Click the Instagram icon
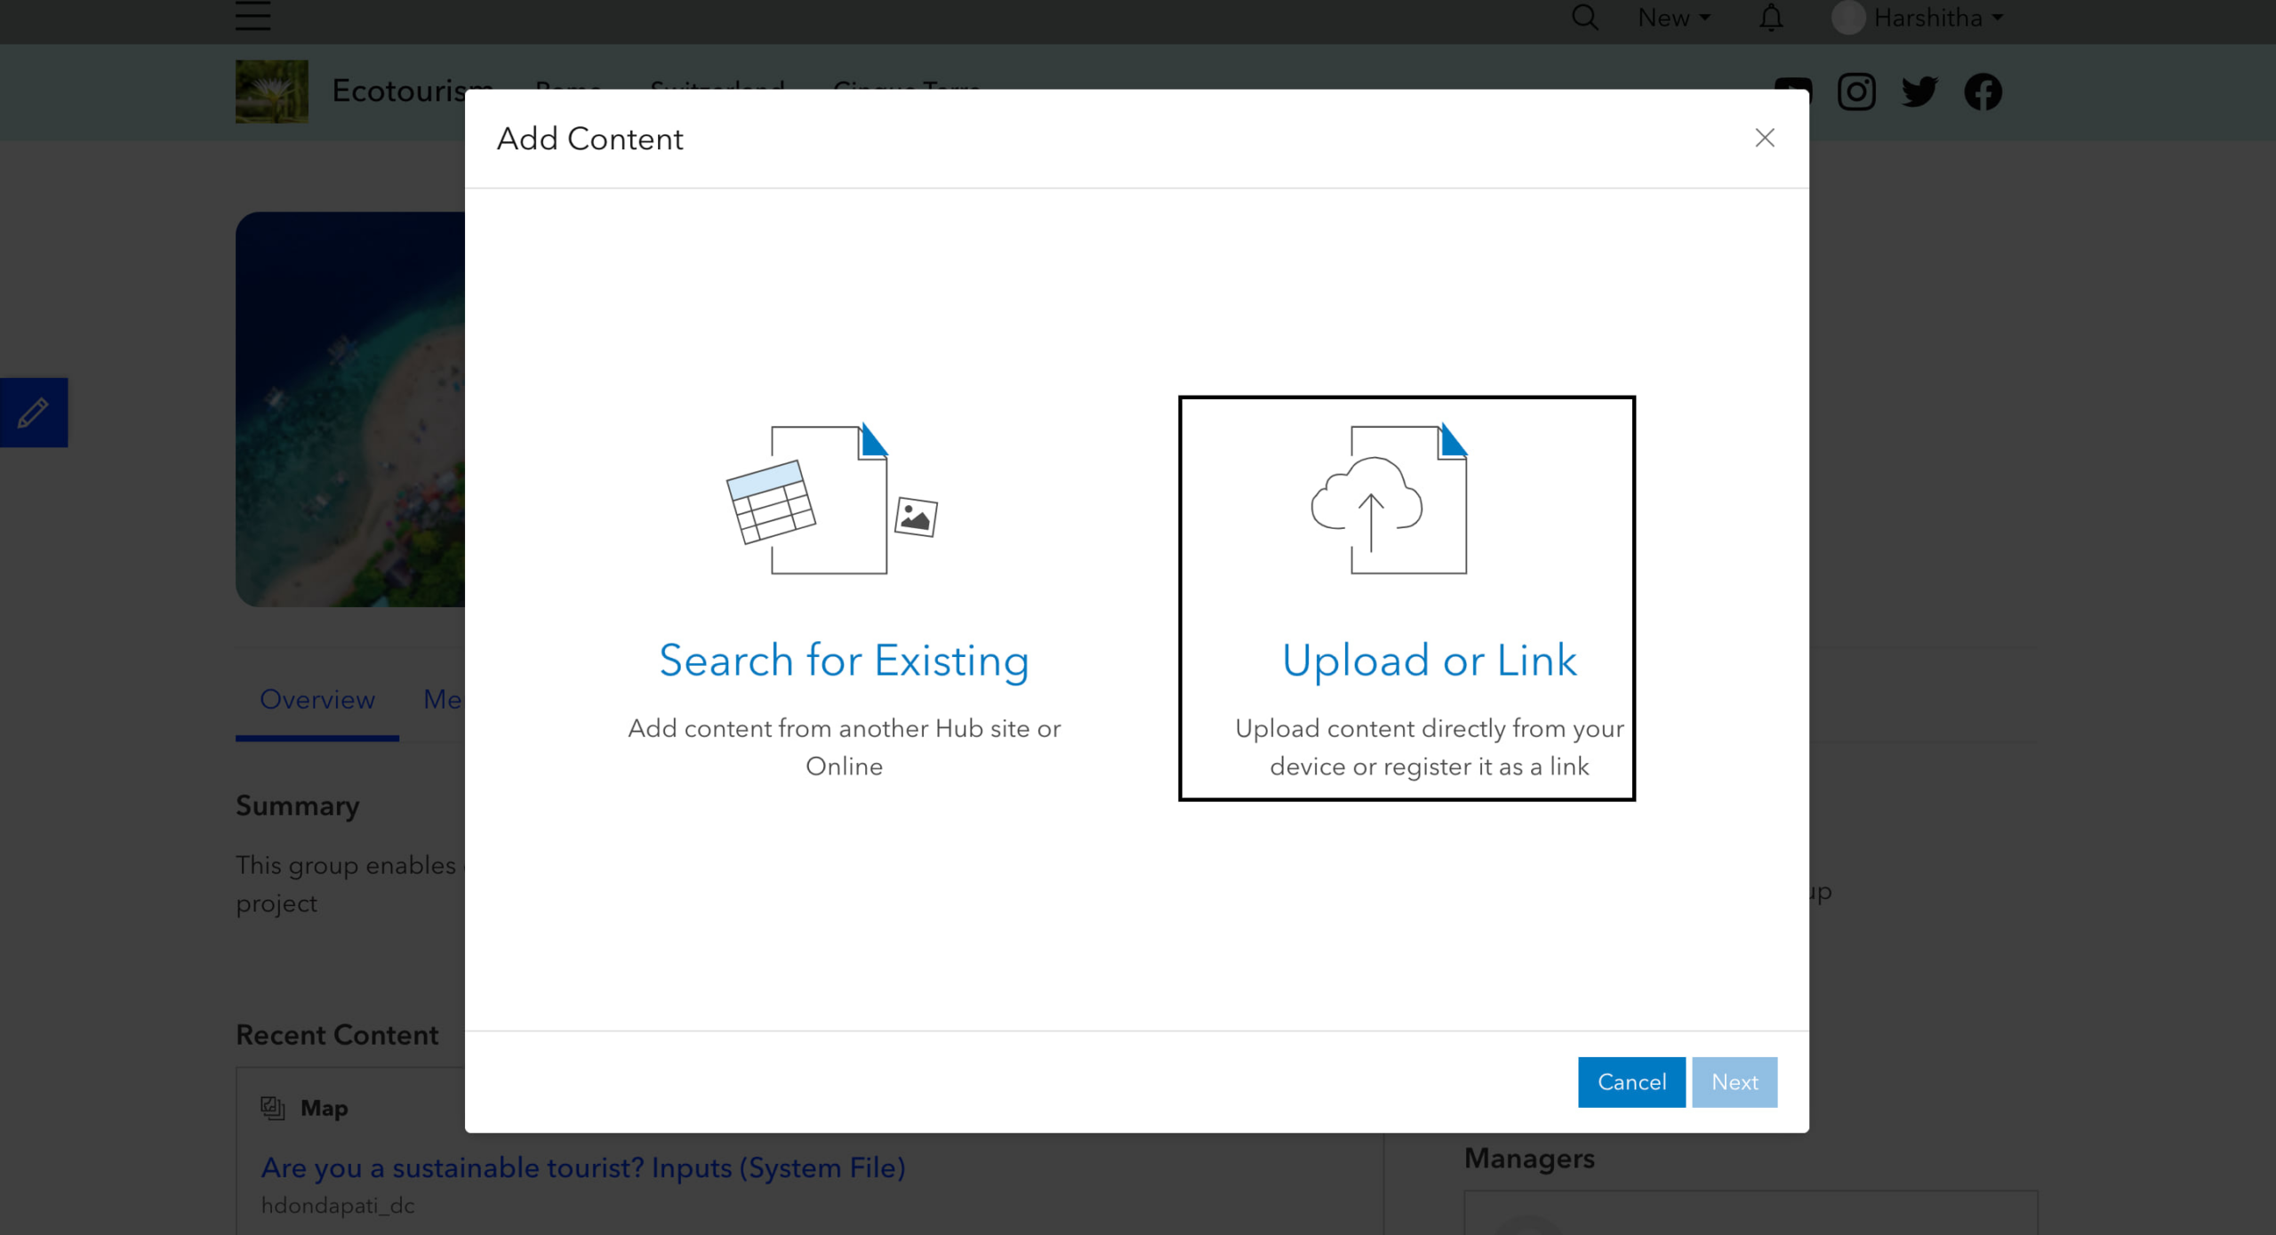Viewport: 2276px width, 1235px height. click(1856, 92)
